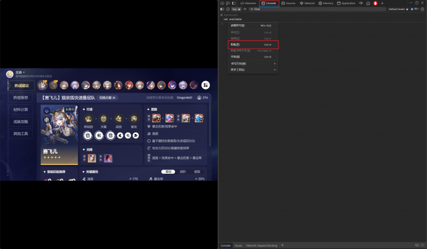The width and height of the screenshot is (427, 249).
Task: Switch to the Sources tab
Action: pos(288,4)
